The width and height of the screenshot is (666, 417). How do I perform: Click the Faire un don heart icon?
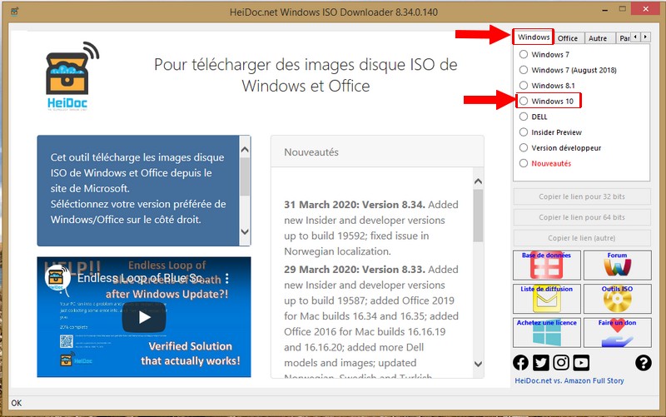pyautogui.click(x=617, y=332)
